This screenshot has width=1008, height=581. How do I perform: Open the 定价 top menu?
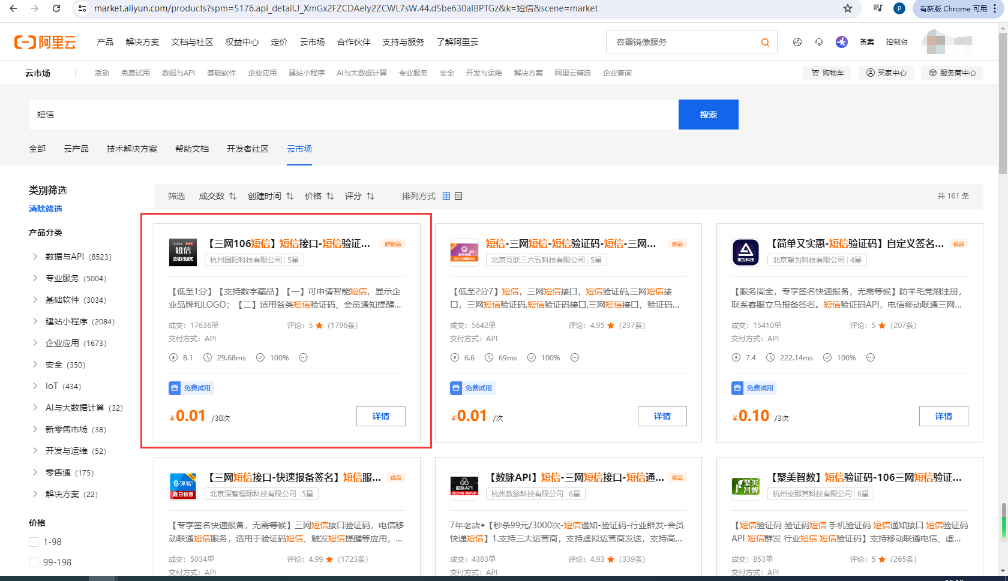(x=279, y=42)
